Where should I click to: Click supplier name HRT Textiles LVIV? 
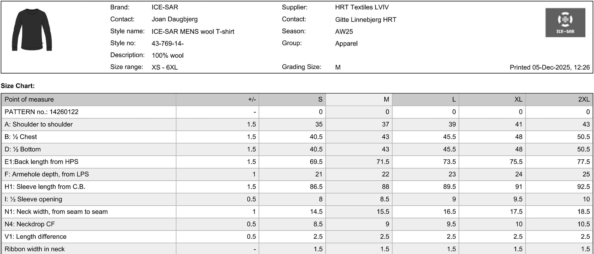click(362, 7)
